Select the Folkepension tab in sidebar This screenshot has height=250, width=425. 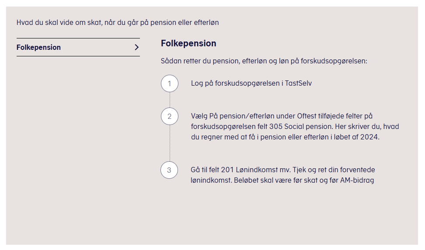(x=39, y=47)
